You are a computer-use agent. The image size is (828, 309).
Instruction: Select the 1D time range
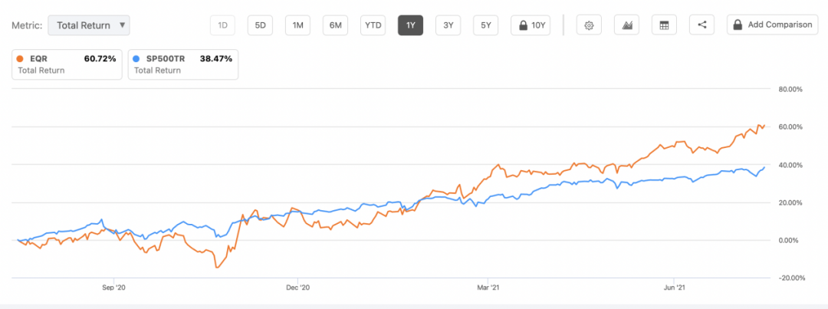point(222,25)
